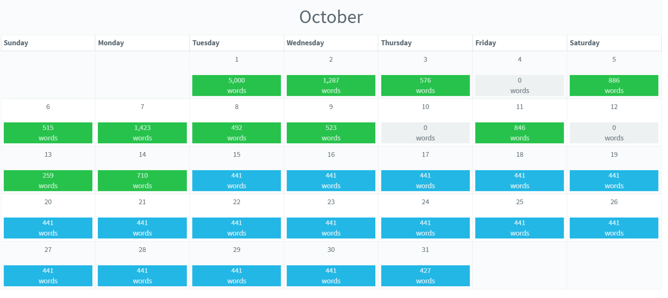The height and width of the screenshot is (298, 668).
Task: Click the blue 441 words block on October 26
Action: point(614,228)
